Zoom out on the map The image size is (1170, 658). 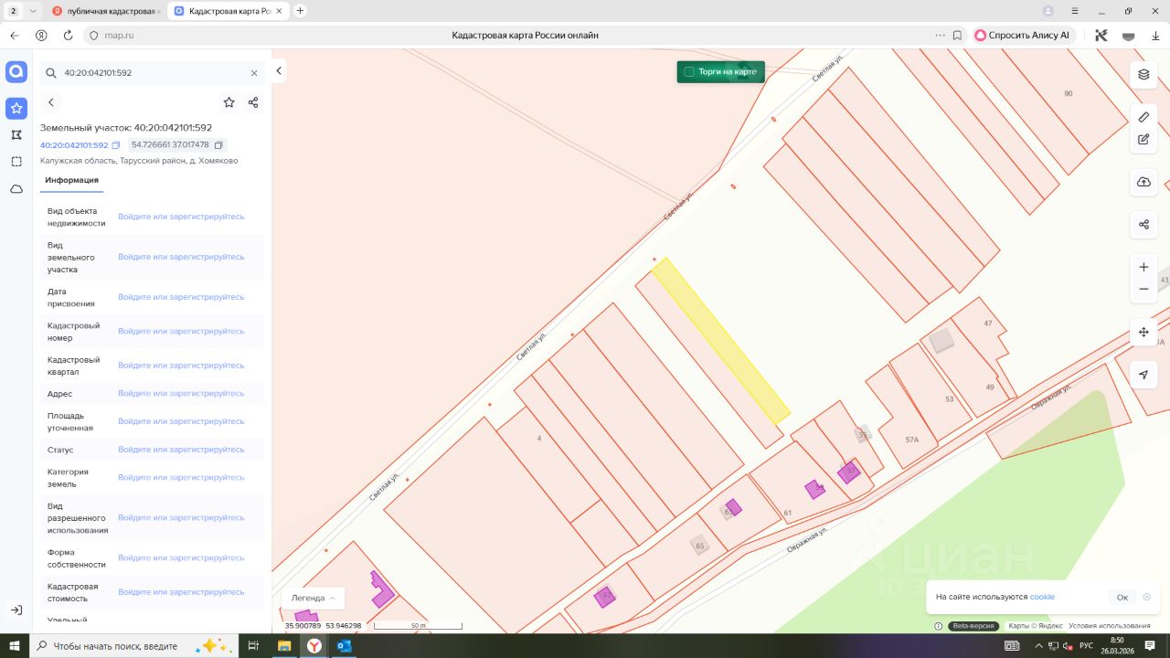1143,289
